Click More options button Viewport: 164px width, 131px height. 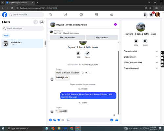tap(102, 37)
